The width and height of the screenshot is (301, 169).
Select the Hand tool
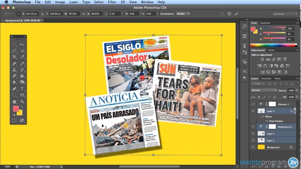tap(15, 101)
